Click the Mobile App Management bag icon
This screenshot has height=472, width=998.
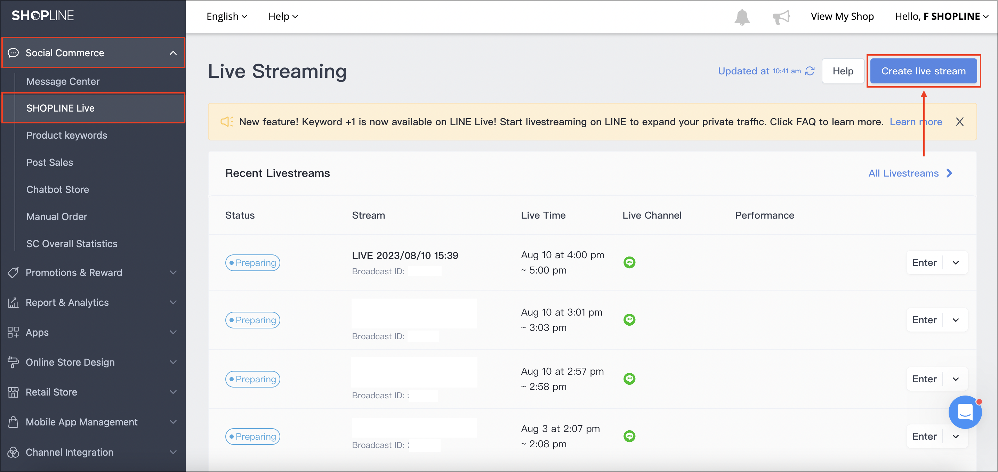click(x=13, y=422)
